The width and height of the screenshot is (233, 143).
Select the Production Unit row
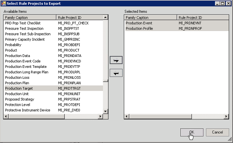click(x=54, y=94)
